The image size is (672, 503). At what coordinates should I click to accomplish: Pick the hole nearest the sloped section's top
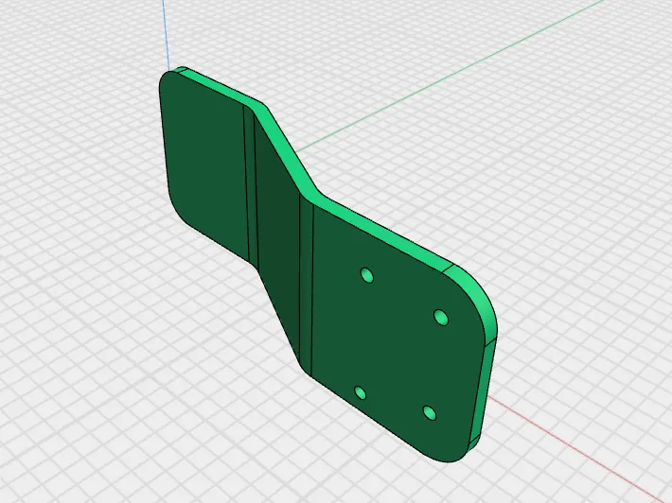point(367,275)
